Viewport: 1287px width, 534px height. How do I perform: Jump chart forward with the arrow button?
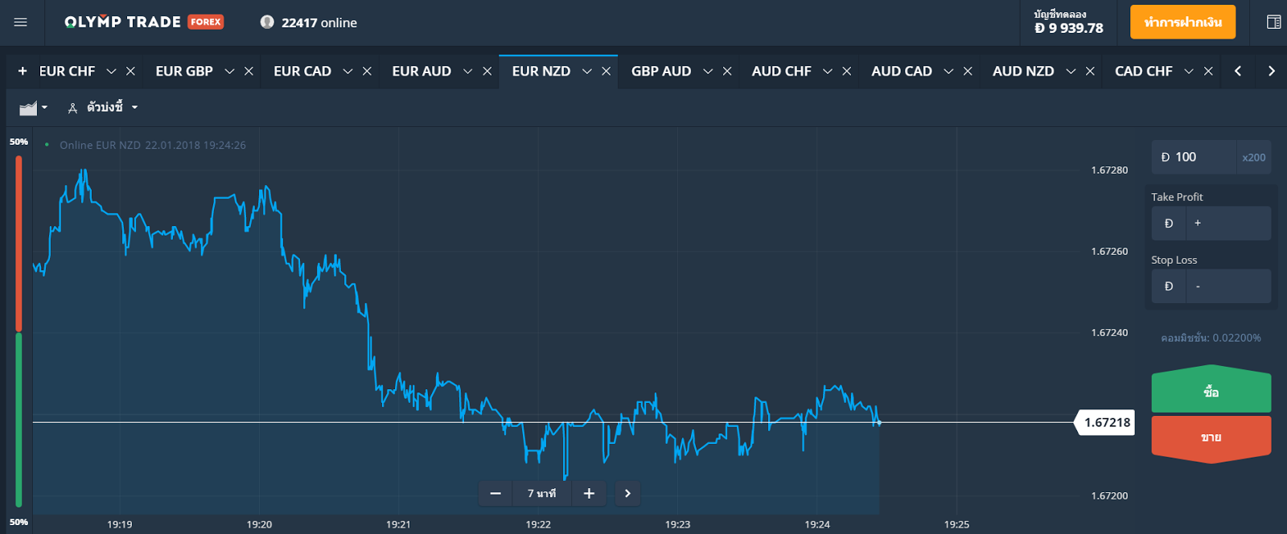click(627, 493)
